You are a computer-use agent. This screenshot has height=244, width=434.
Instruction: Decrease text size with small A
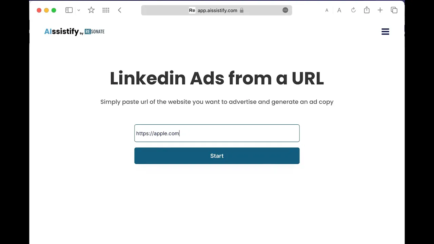coord(327,10)
